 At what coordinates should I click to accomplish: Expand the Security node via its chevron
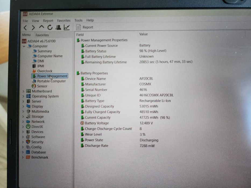coord(23,142)
